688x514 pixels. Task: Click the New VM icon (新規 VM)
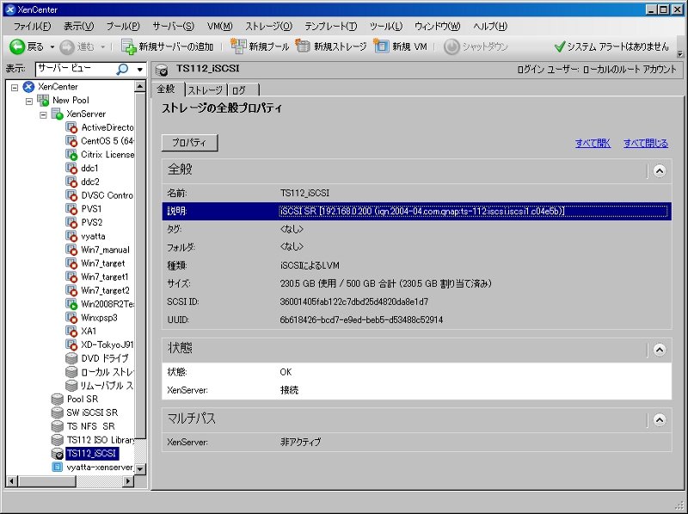click(381, 46)
